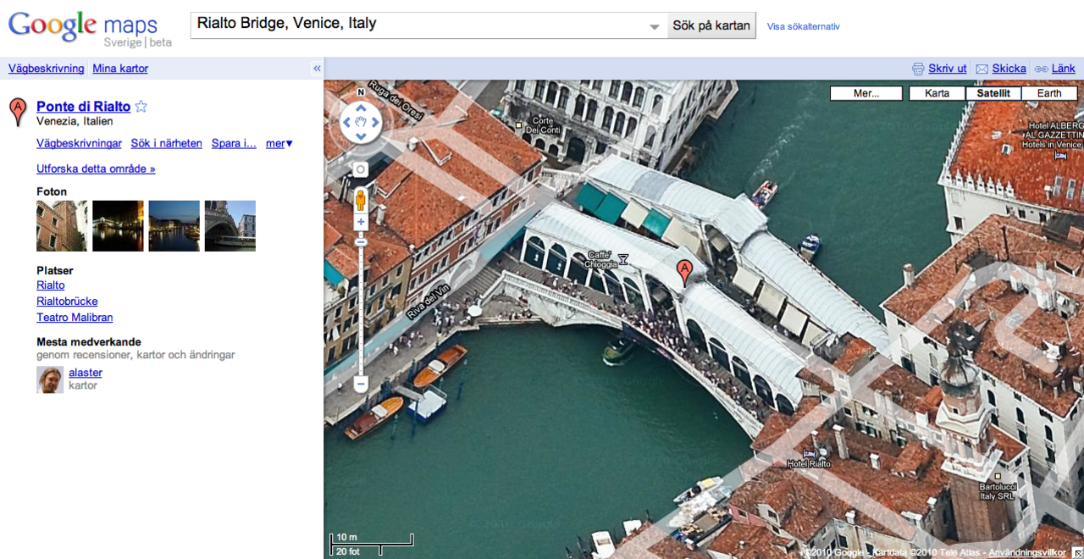1084x559 pixels.
Task: Switch the map to Karta view
Action: click(937, 93)
